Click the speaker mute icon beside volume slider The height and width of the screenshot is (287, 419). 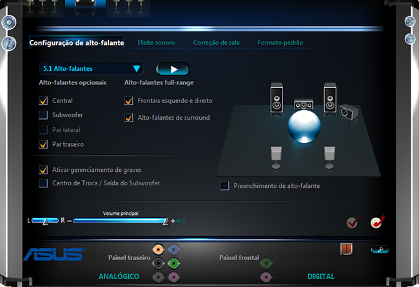tap(181, 221)
